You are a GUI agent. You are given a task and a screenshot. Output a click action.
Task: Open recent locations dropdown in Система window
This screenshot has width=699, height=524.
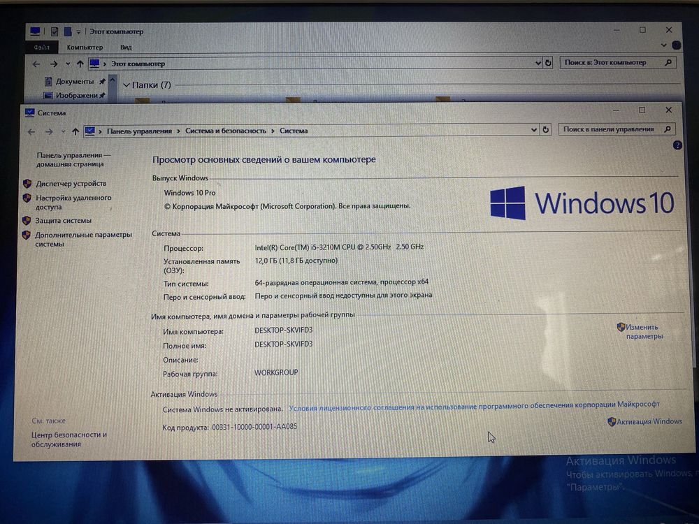(x=63, y=132)
